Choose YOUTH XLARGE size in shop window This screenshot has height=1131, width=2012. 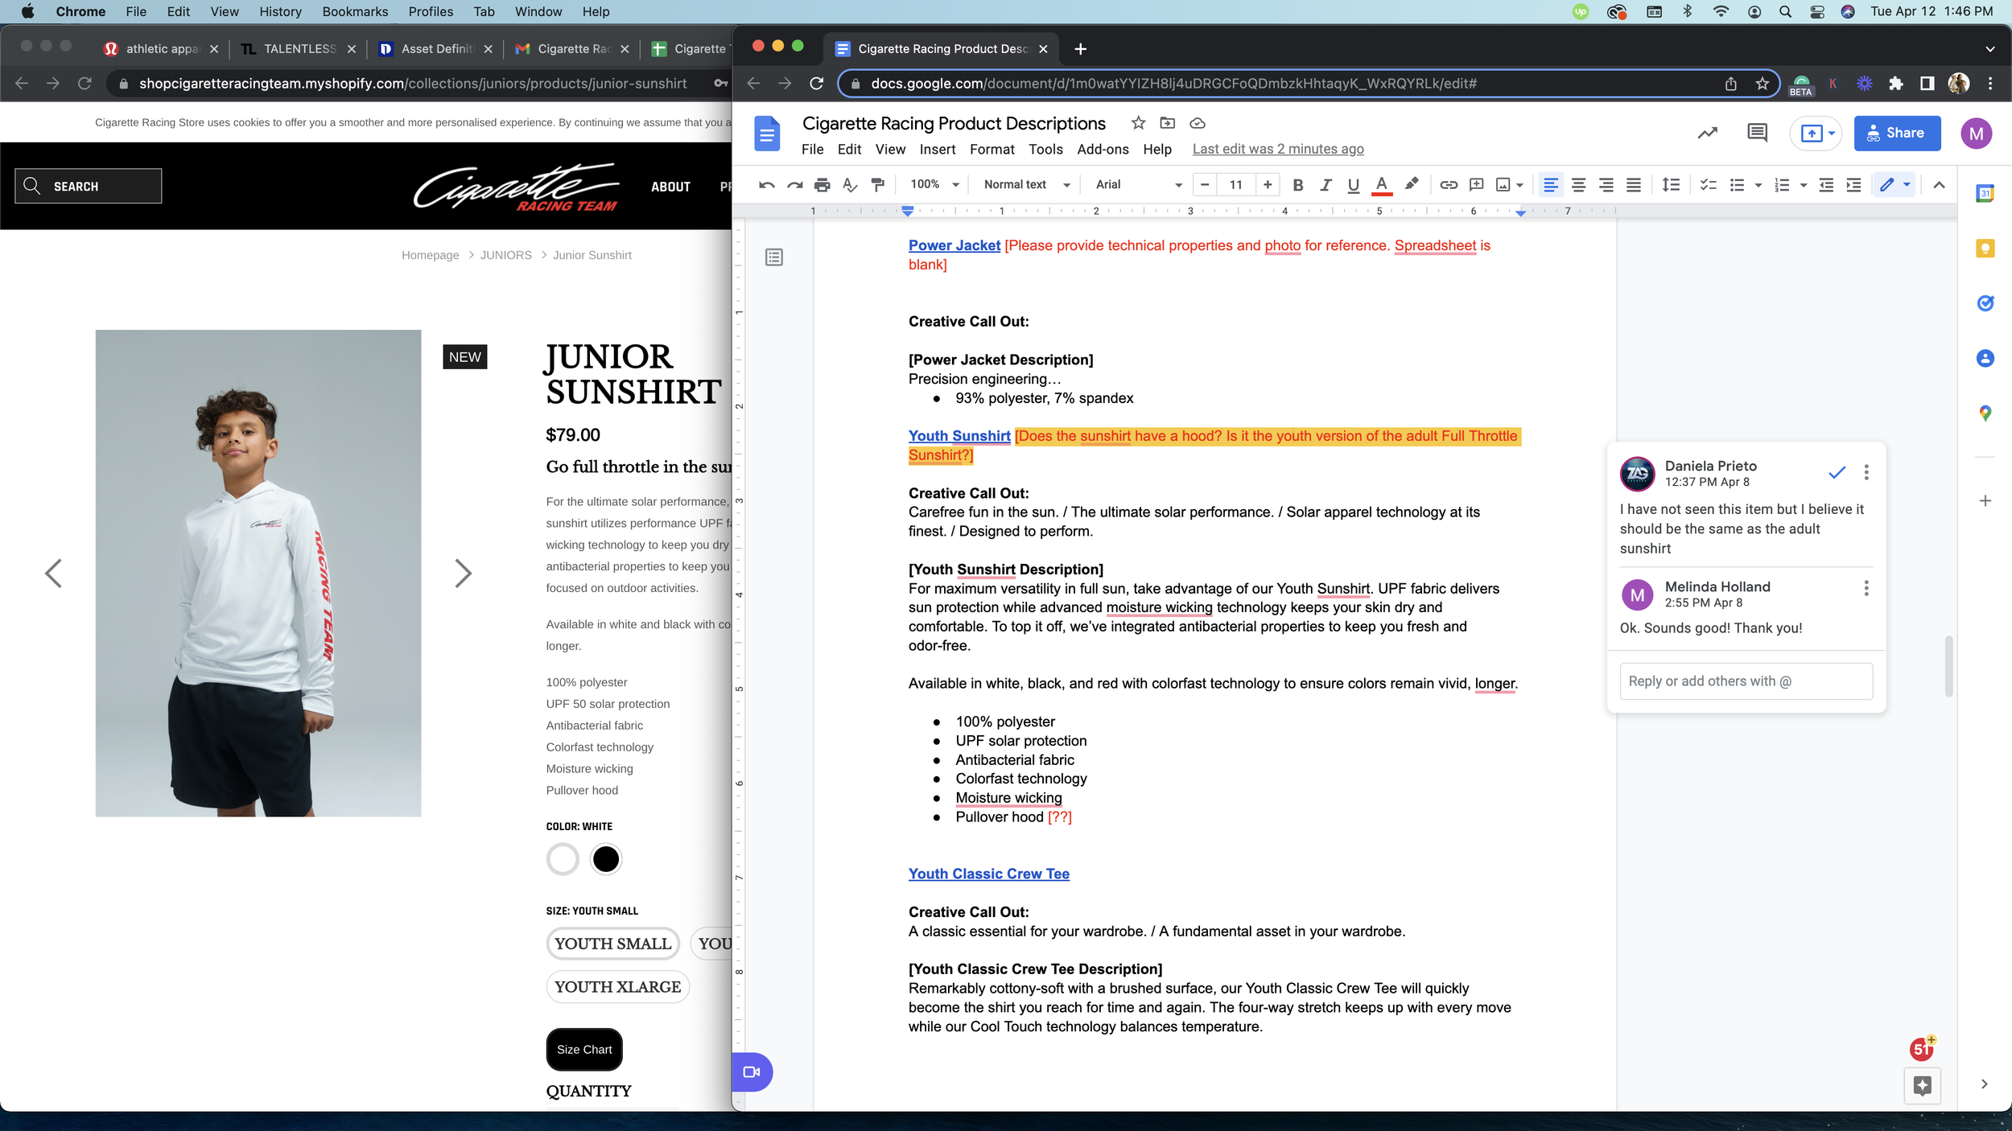pyautogui.click(x=617, y=987)
